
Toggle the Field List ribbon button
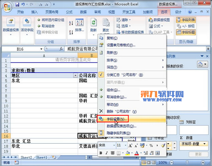(186, 20)
